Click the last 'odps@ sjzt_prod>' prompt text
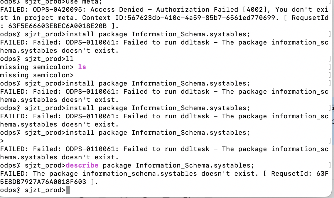Image resolution: width=334 pixels, height=198 pixels. tap(33, 190)
